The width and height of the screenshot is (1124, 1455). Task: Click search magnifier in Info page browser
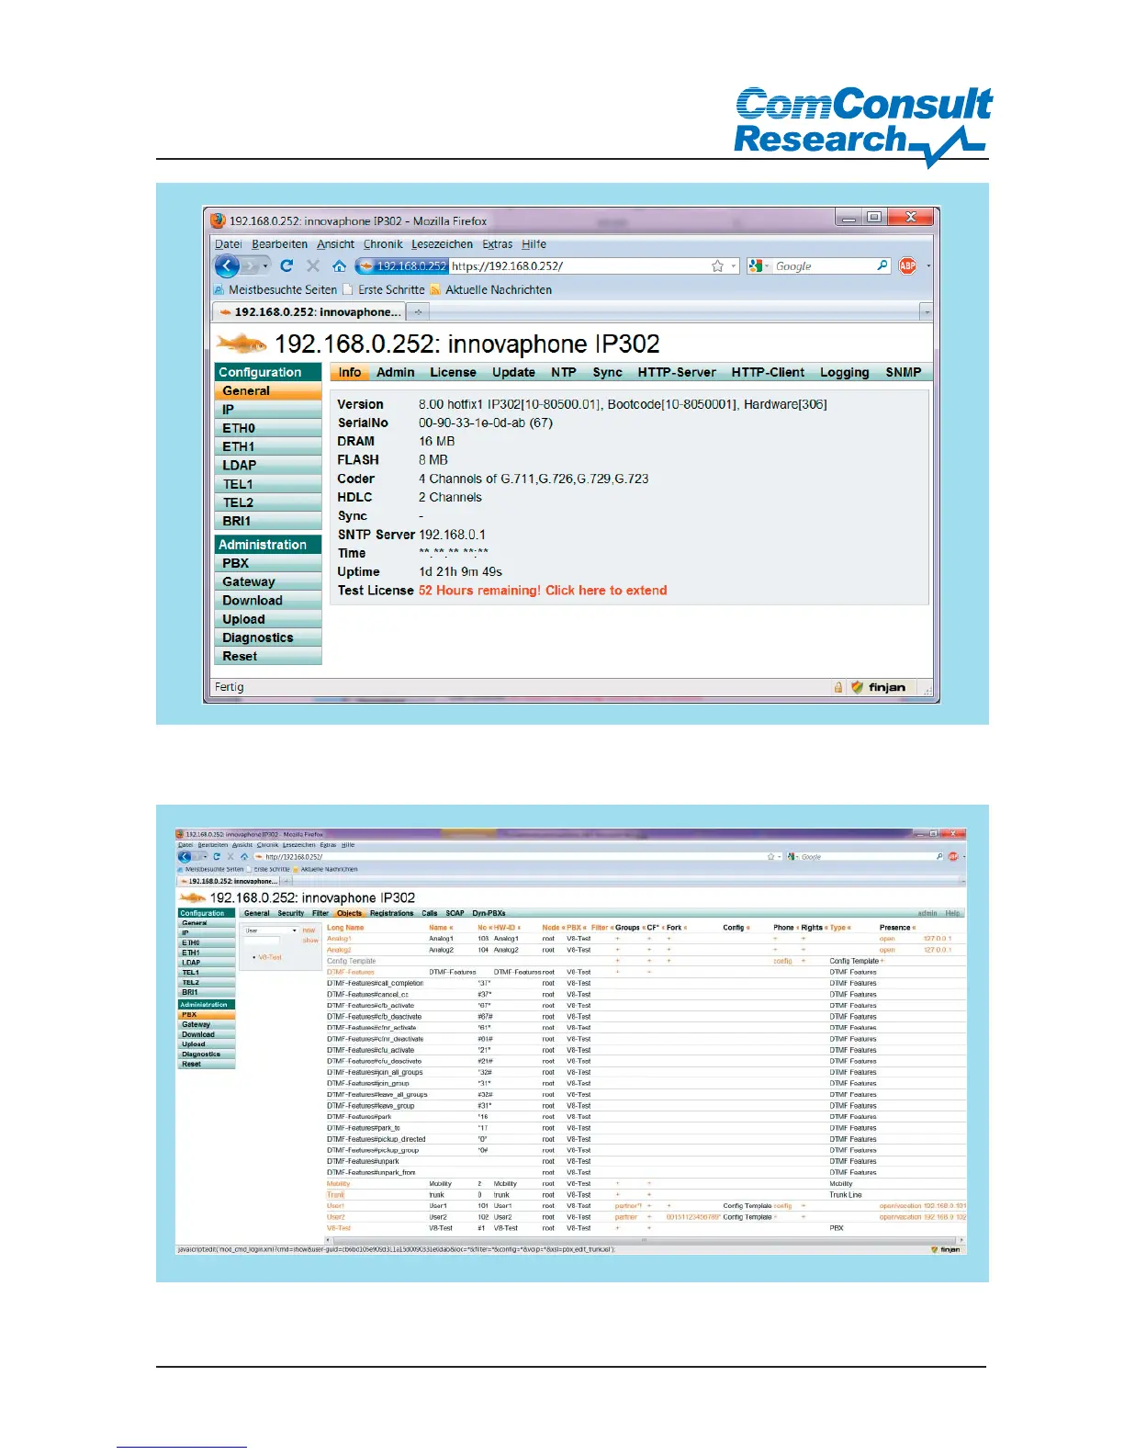(882, 265)
